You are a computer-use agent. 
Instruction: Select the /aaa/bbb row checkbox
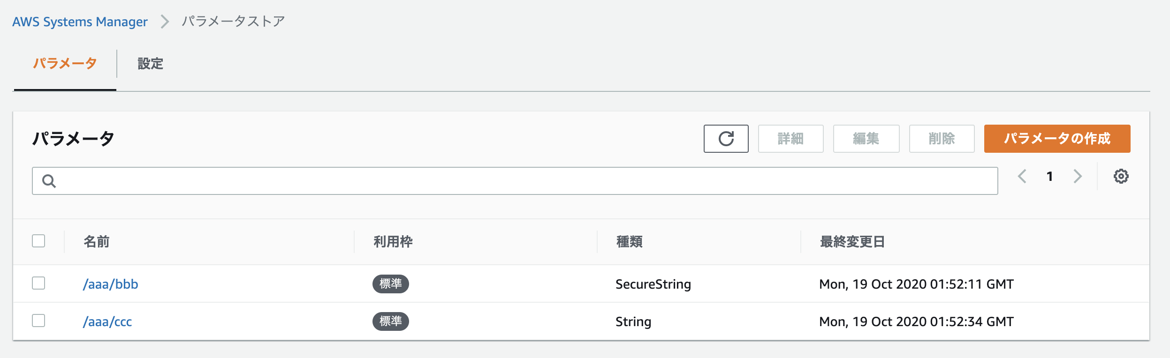[x=38, y=283]
